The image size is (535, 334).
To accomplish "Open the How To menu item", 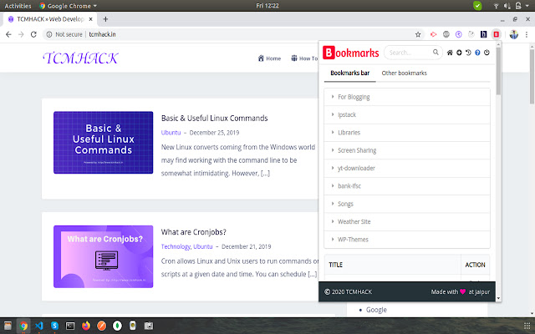I will point(304,58).
